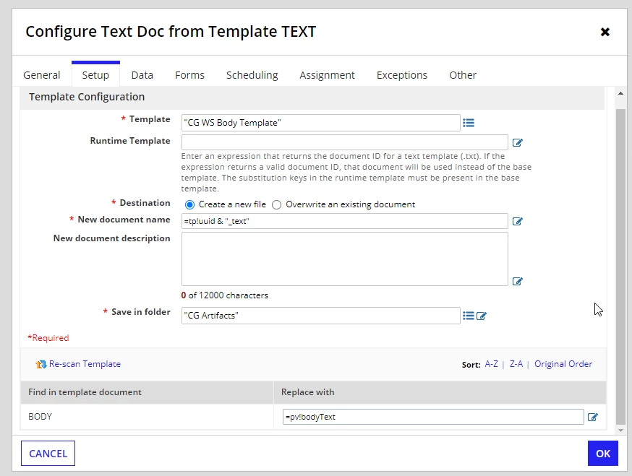Open the Other tab
The image size is (632, 476).
pos(463,75)
